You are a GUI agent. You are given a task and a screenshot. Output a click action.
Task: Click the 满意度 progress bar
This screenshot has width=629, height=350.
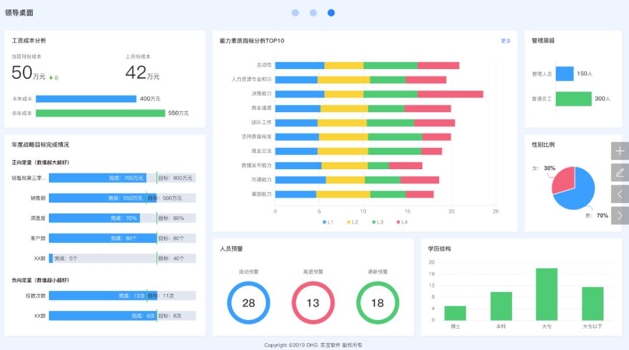click(122, 218)
